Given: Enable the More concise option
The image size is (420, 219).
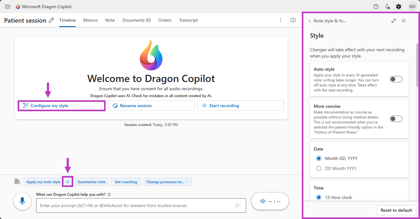Looking at the screenshot, I should (x=396, y=119).
